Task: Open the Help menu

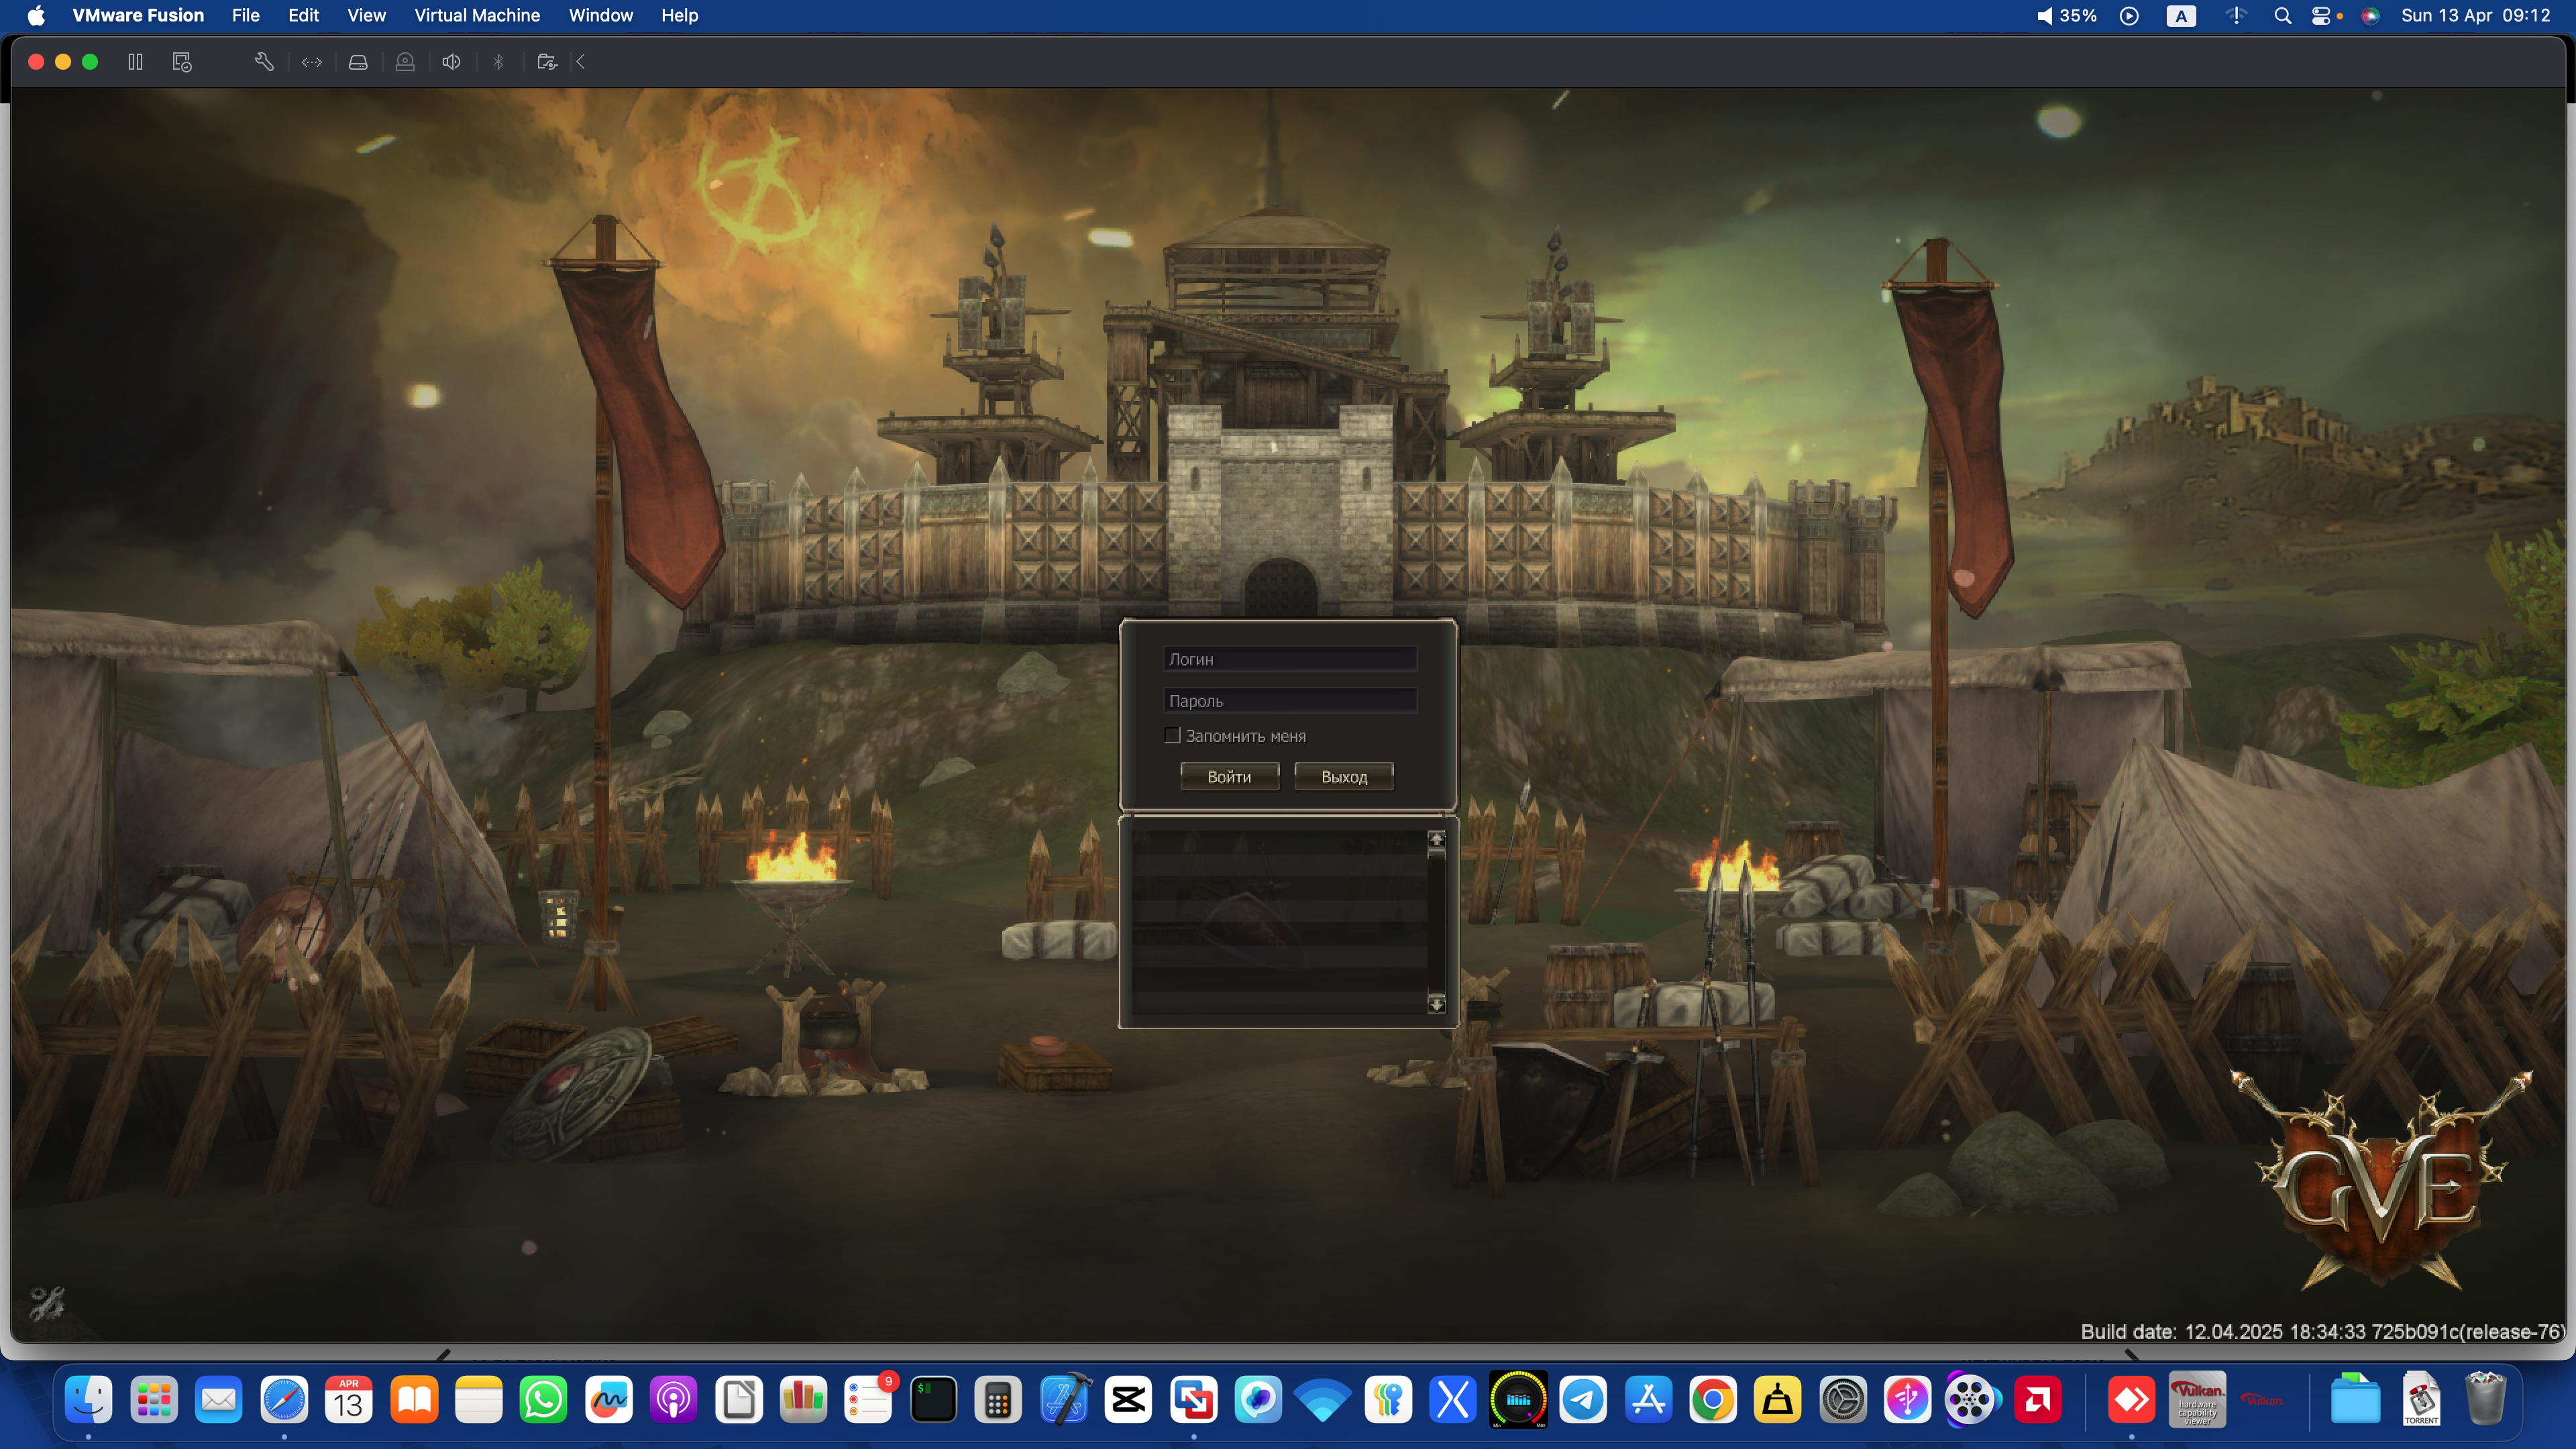Action: (x=679, y=15)
